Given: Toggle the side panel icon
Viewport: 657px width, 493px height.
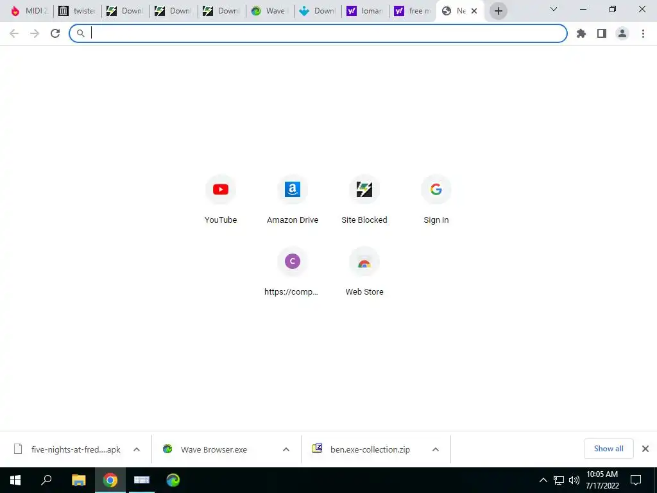Looking at the screenshot, I should click(x=601, y=33).
